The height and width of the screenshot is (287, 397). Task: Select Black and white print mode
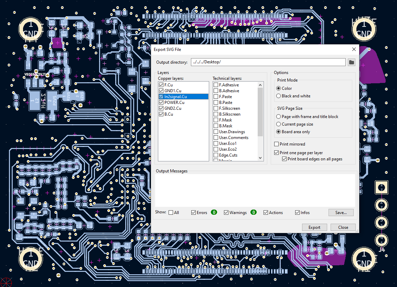point(279,96)
